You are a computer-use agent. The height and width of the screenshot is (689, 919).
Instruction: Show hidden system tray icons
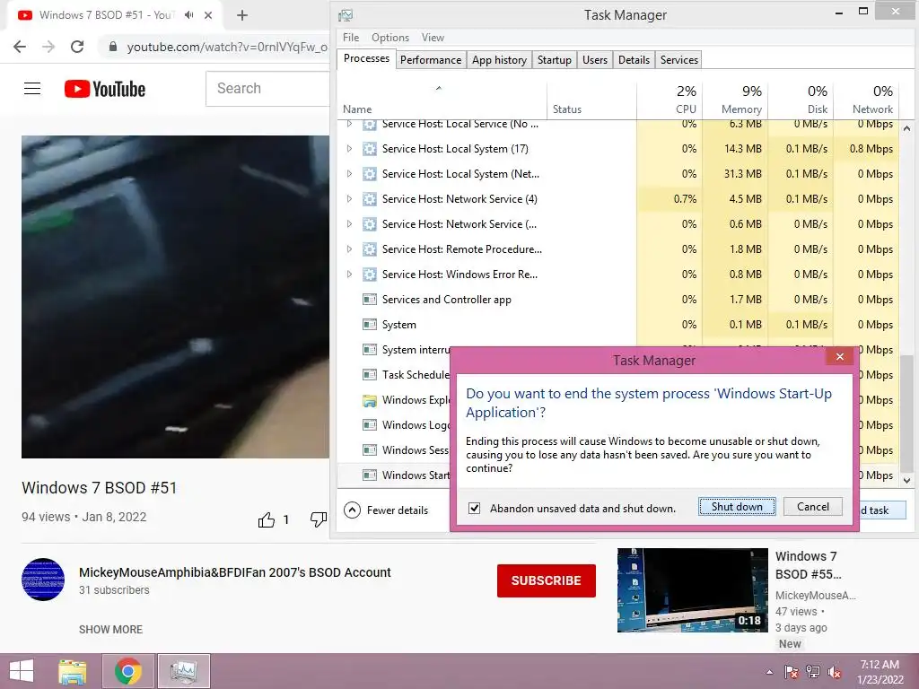(x=769, y=672)
